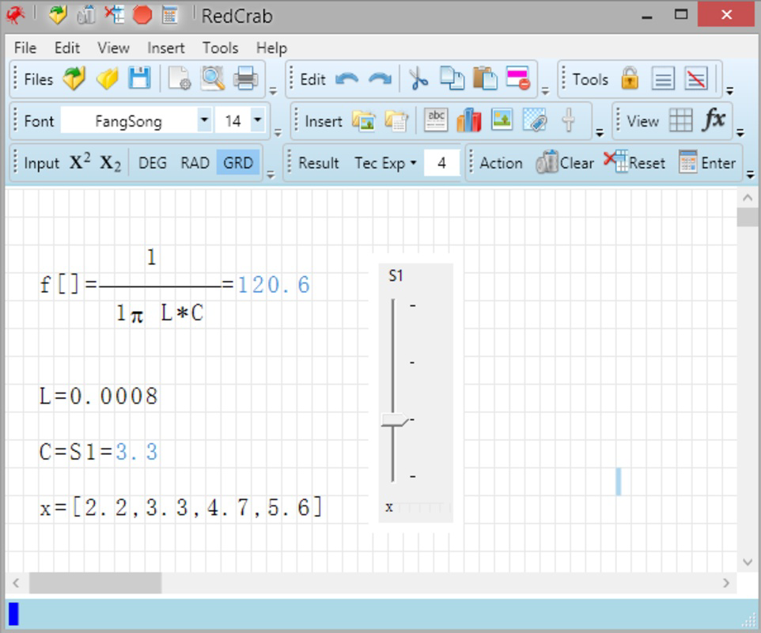
Task: Open file using the Files toolbar folder icon
Action: click(x=74, y=78)
